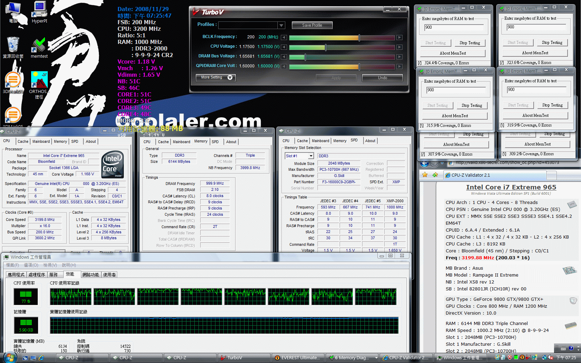Expand the Memory Diag taskbar group arrow
The width and height of the screenshot is (581, 363).
coord(376,358)
